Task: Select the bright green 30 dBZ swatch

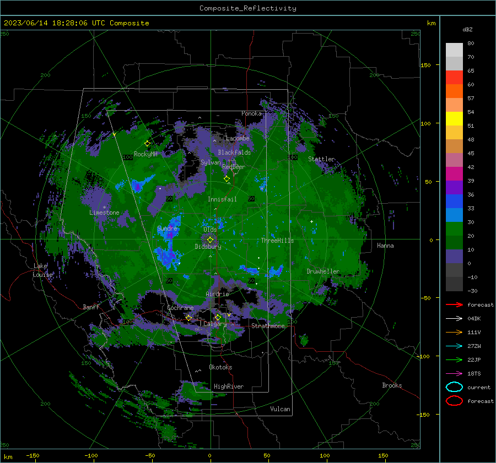Action: [x=454, y=228]
